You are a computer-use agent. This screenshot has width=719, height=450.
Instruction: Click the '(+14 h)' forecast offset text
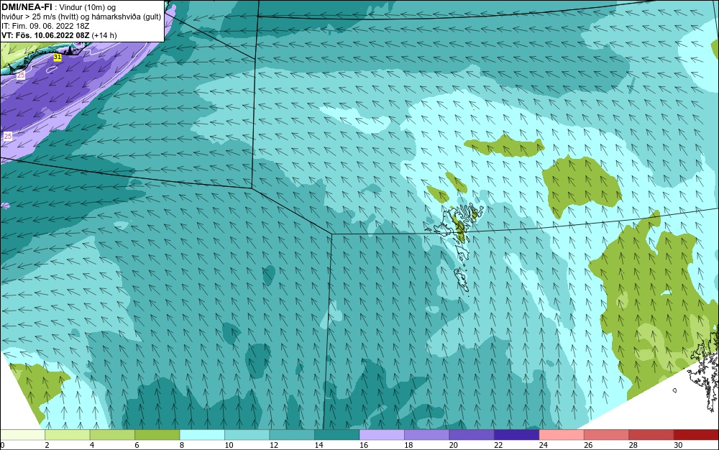104,35
